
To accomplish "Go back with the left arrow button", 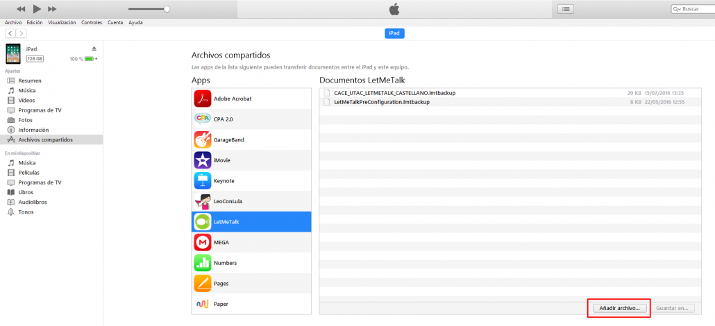I will pos(10,33).
